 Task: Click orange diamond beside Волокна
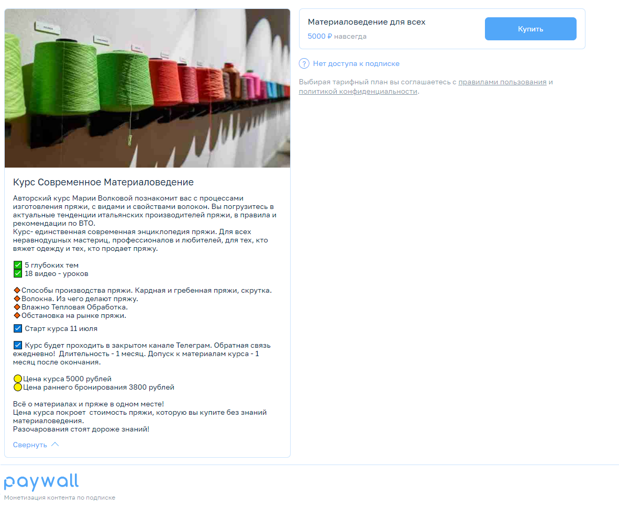pos(17,299)
